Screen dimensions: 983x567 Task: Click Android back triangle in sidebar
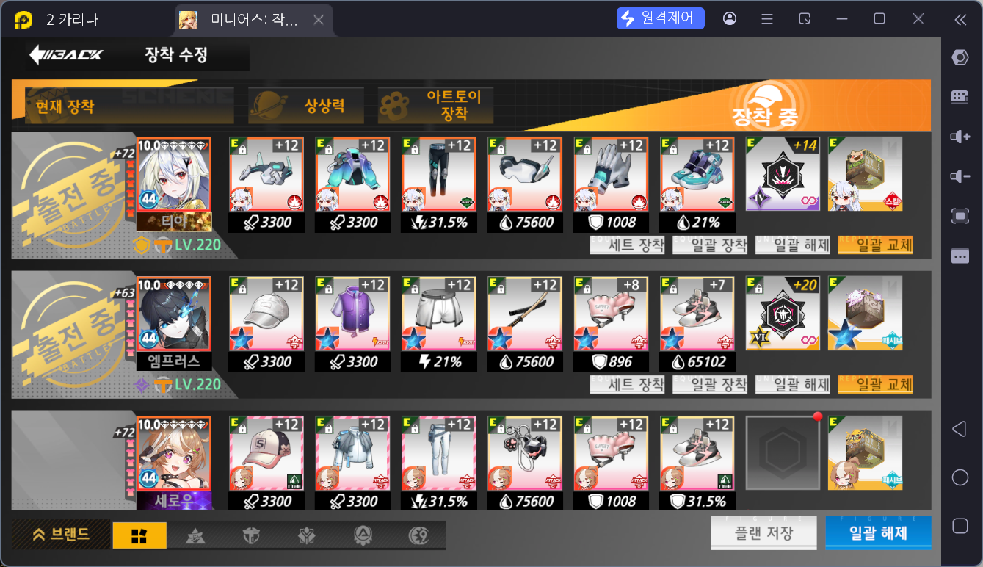(x=959, y=430)
